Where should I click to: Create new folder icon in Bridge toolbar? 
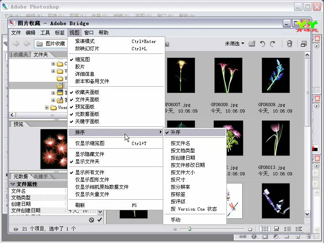252,44
